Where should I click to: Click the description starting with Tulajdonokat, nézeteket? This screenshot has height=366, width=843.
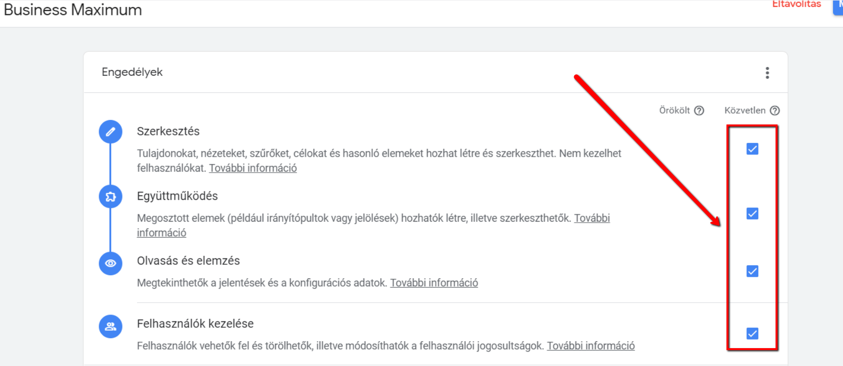pyautogui.click(x=379, y=161)
